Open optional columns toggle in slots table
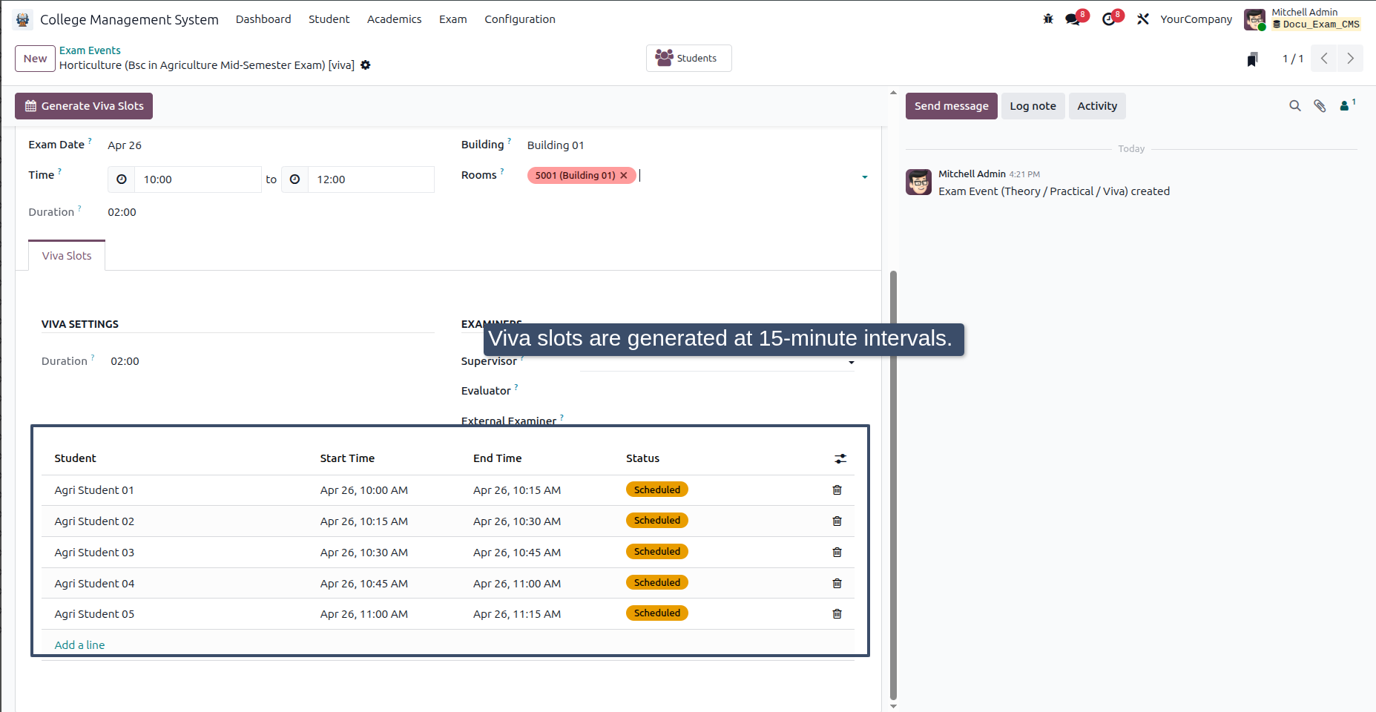 [x=840, y=459]
